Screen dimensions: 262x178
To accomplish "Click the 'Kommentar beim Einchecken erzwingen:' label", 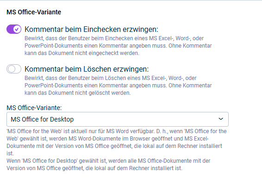I will (91, 30).
